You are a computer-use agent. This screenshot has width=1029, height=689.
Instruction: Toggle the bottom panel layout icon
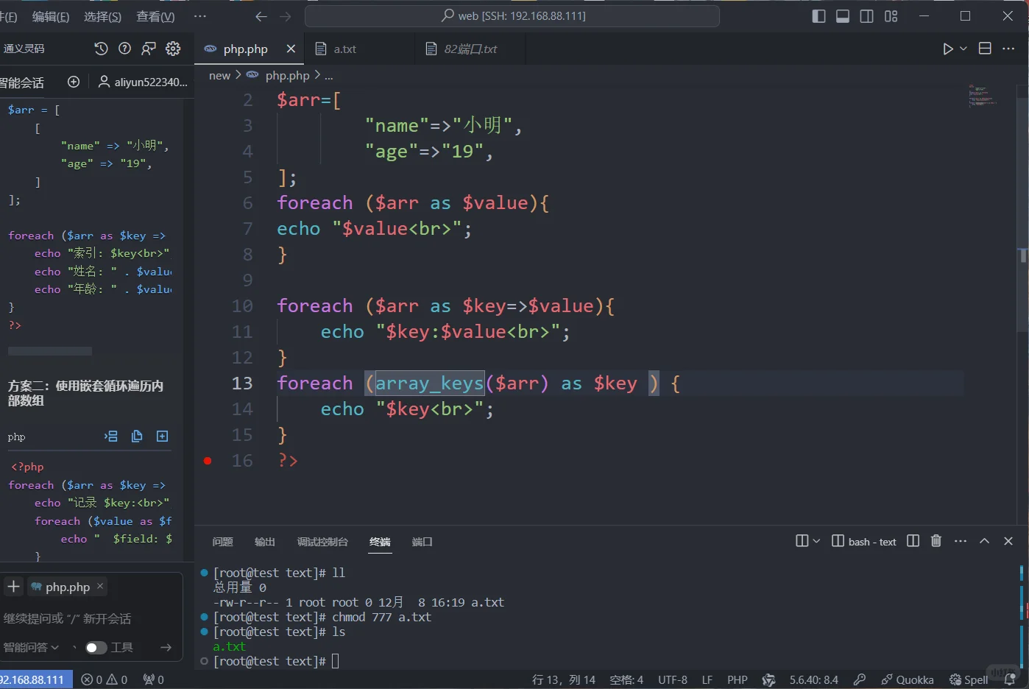(x=843, y=16)
